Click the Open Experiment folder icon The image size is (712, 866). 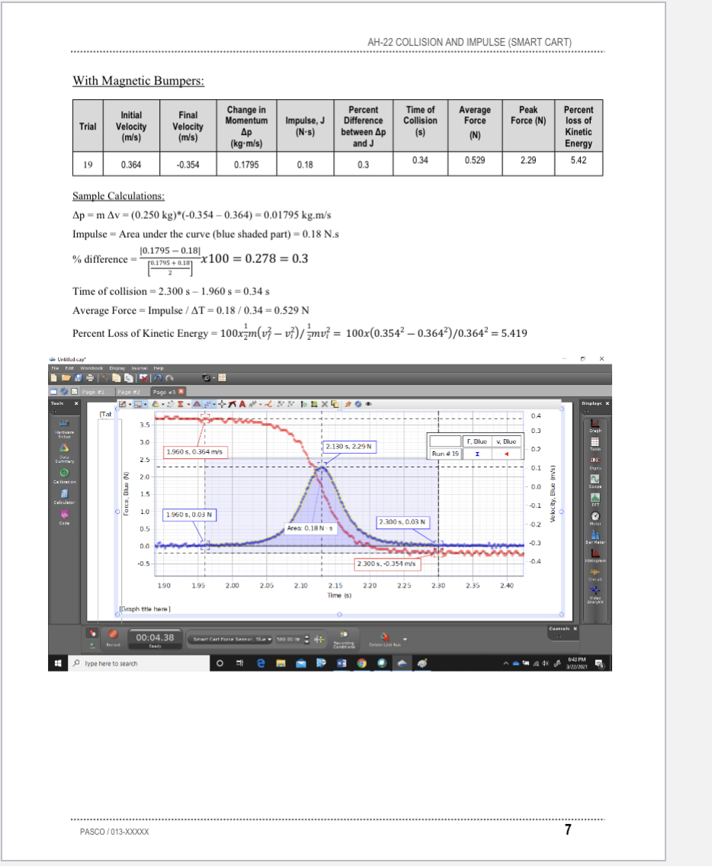66,378
